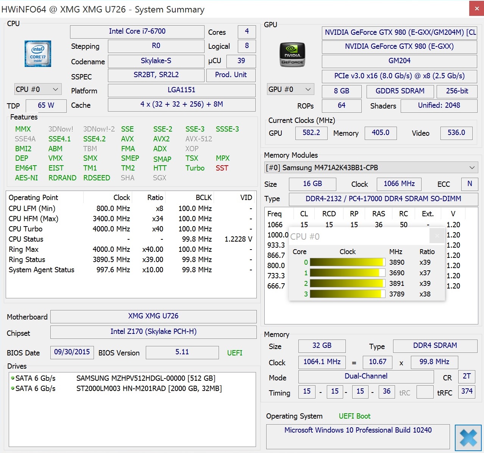Click the empty tRC timing field
This screenshot has width=484, height=453.
425,392
